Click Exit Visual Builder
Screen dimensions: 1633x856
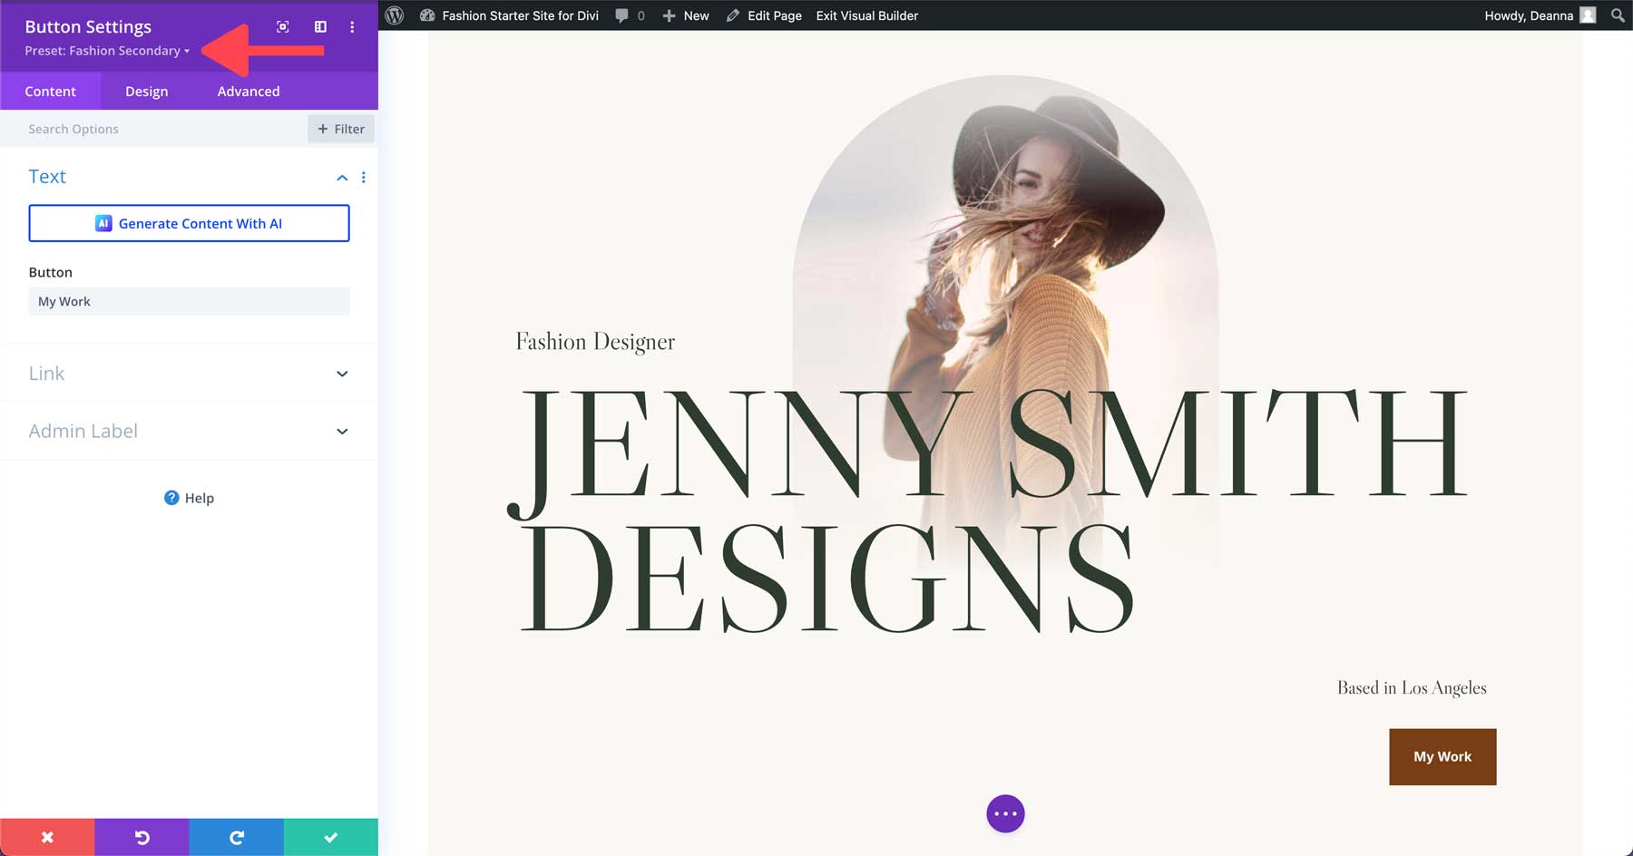[x=865, y=15]
